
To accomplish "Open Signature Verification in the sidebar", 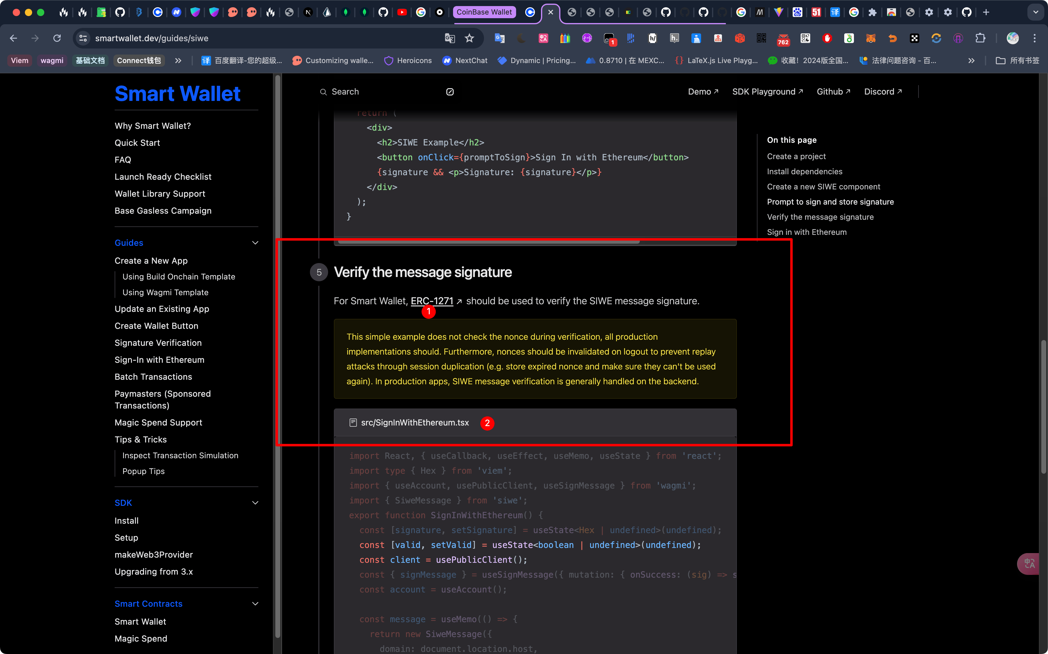I will pos(158,342).
